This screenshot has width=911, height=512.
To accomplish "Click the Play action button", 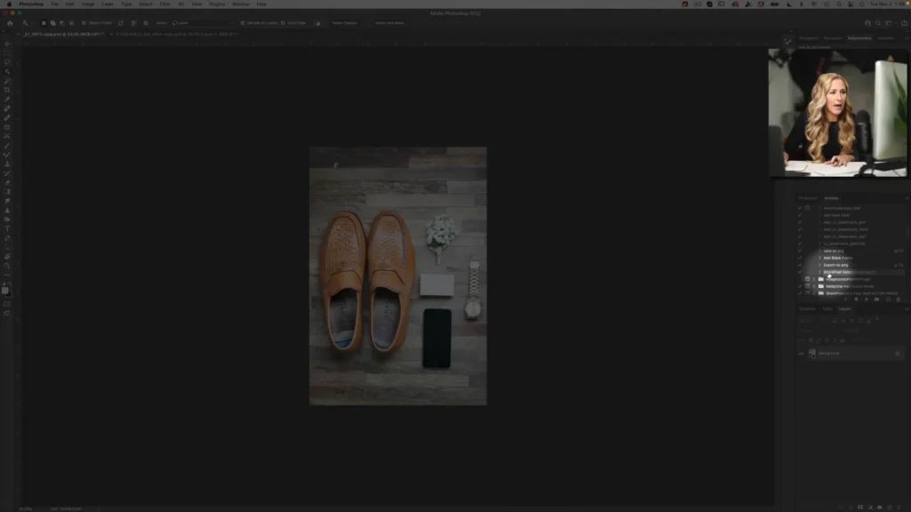I will pyautogui.click(x=867, y=300).
